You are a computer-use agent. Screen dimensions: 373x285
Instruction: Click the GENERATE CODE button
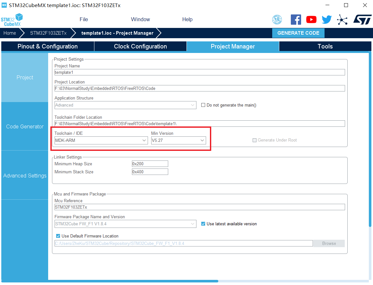pos(298,33)
